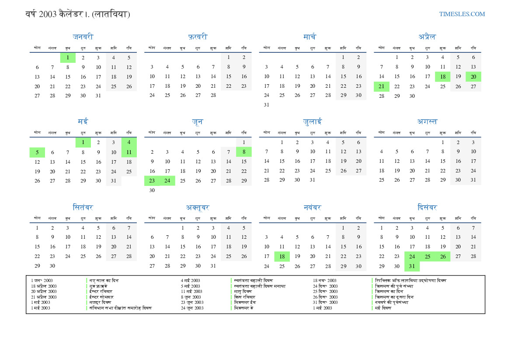Select the जनवरी month heading

(x=83, y=37)
